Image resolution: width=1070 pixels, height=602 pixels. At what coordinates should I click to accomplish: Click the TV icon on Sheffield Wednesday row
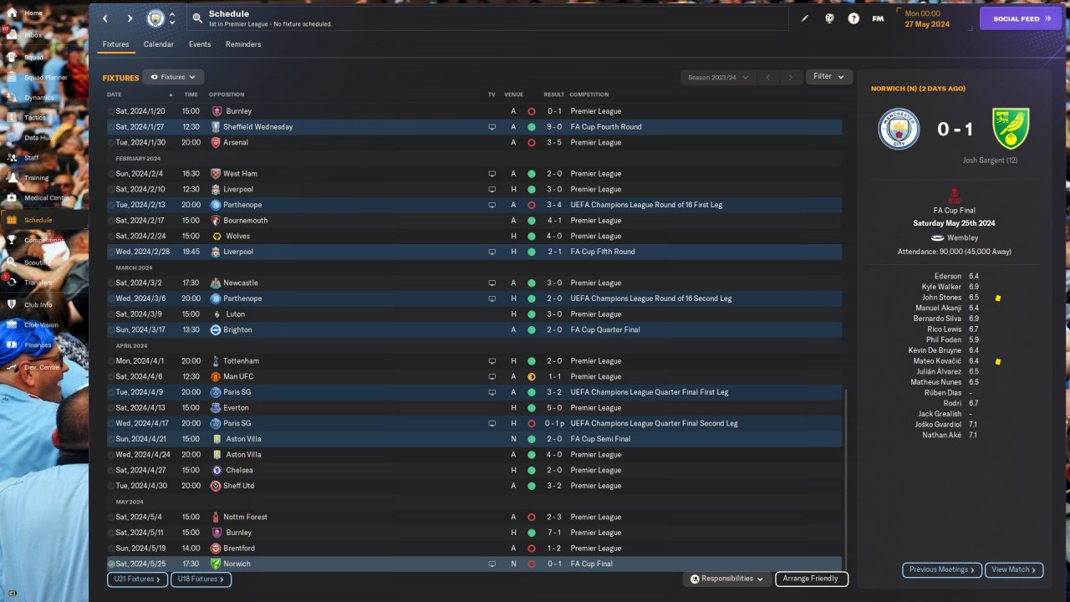click(492, 127)
